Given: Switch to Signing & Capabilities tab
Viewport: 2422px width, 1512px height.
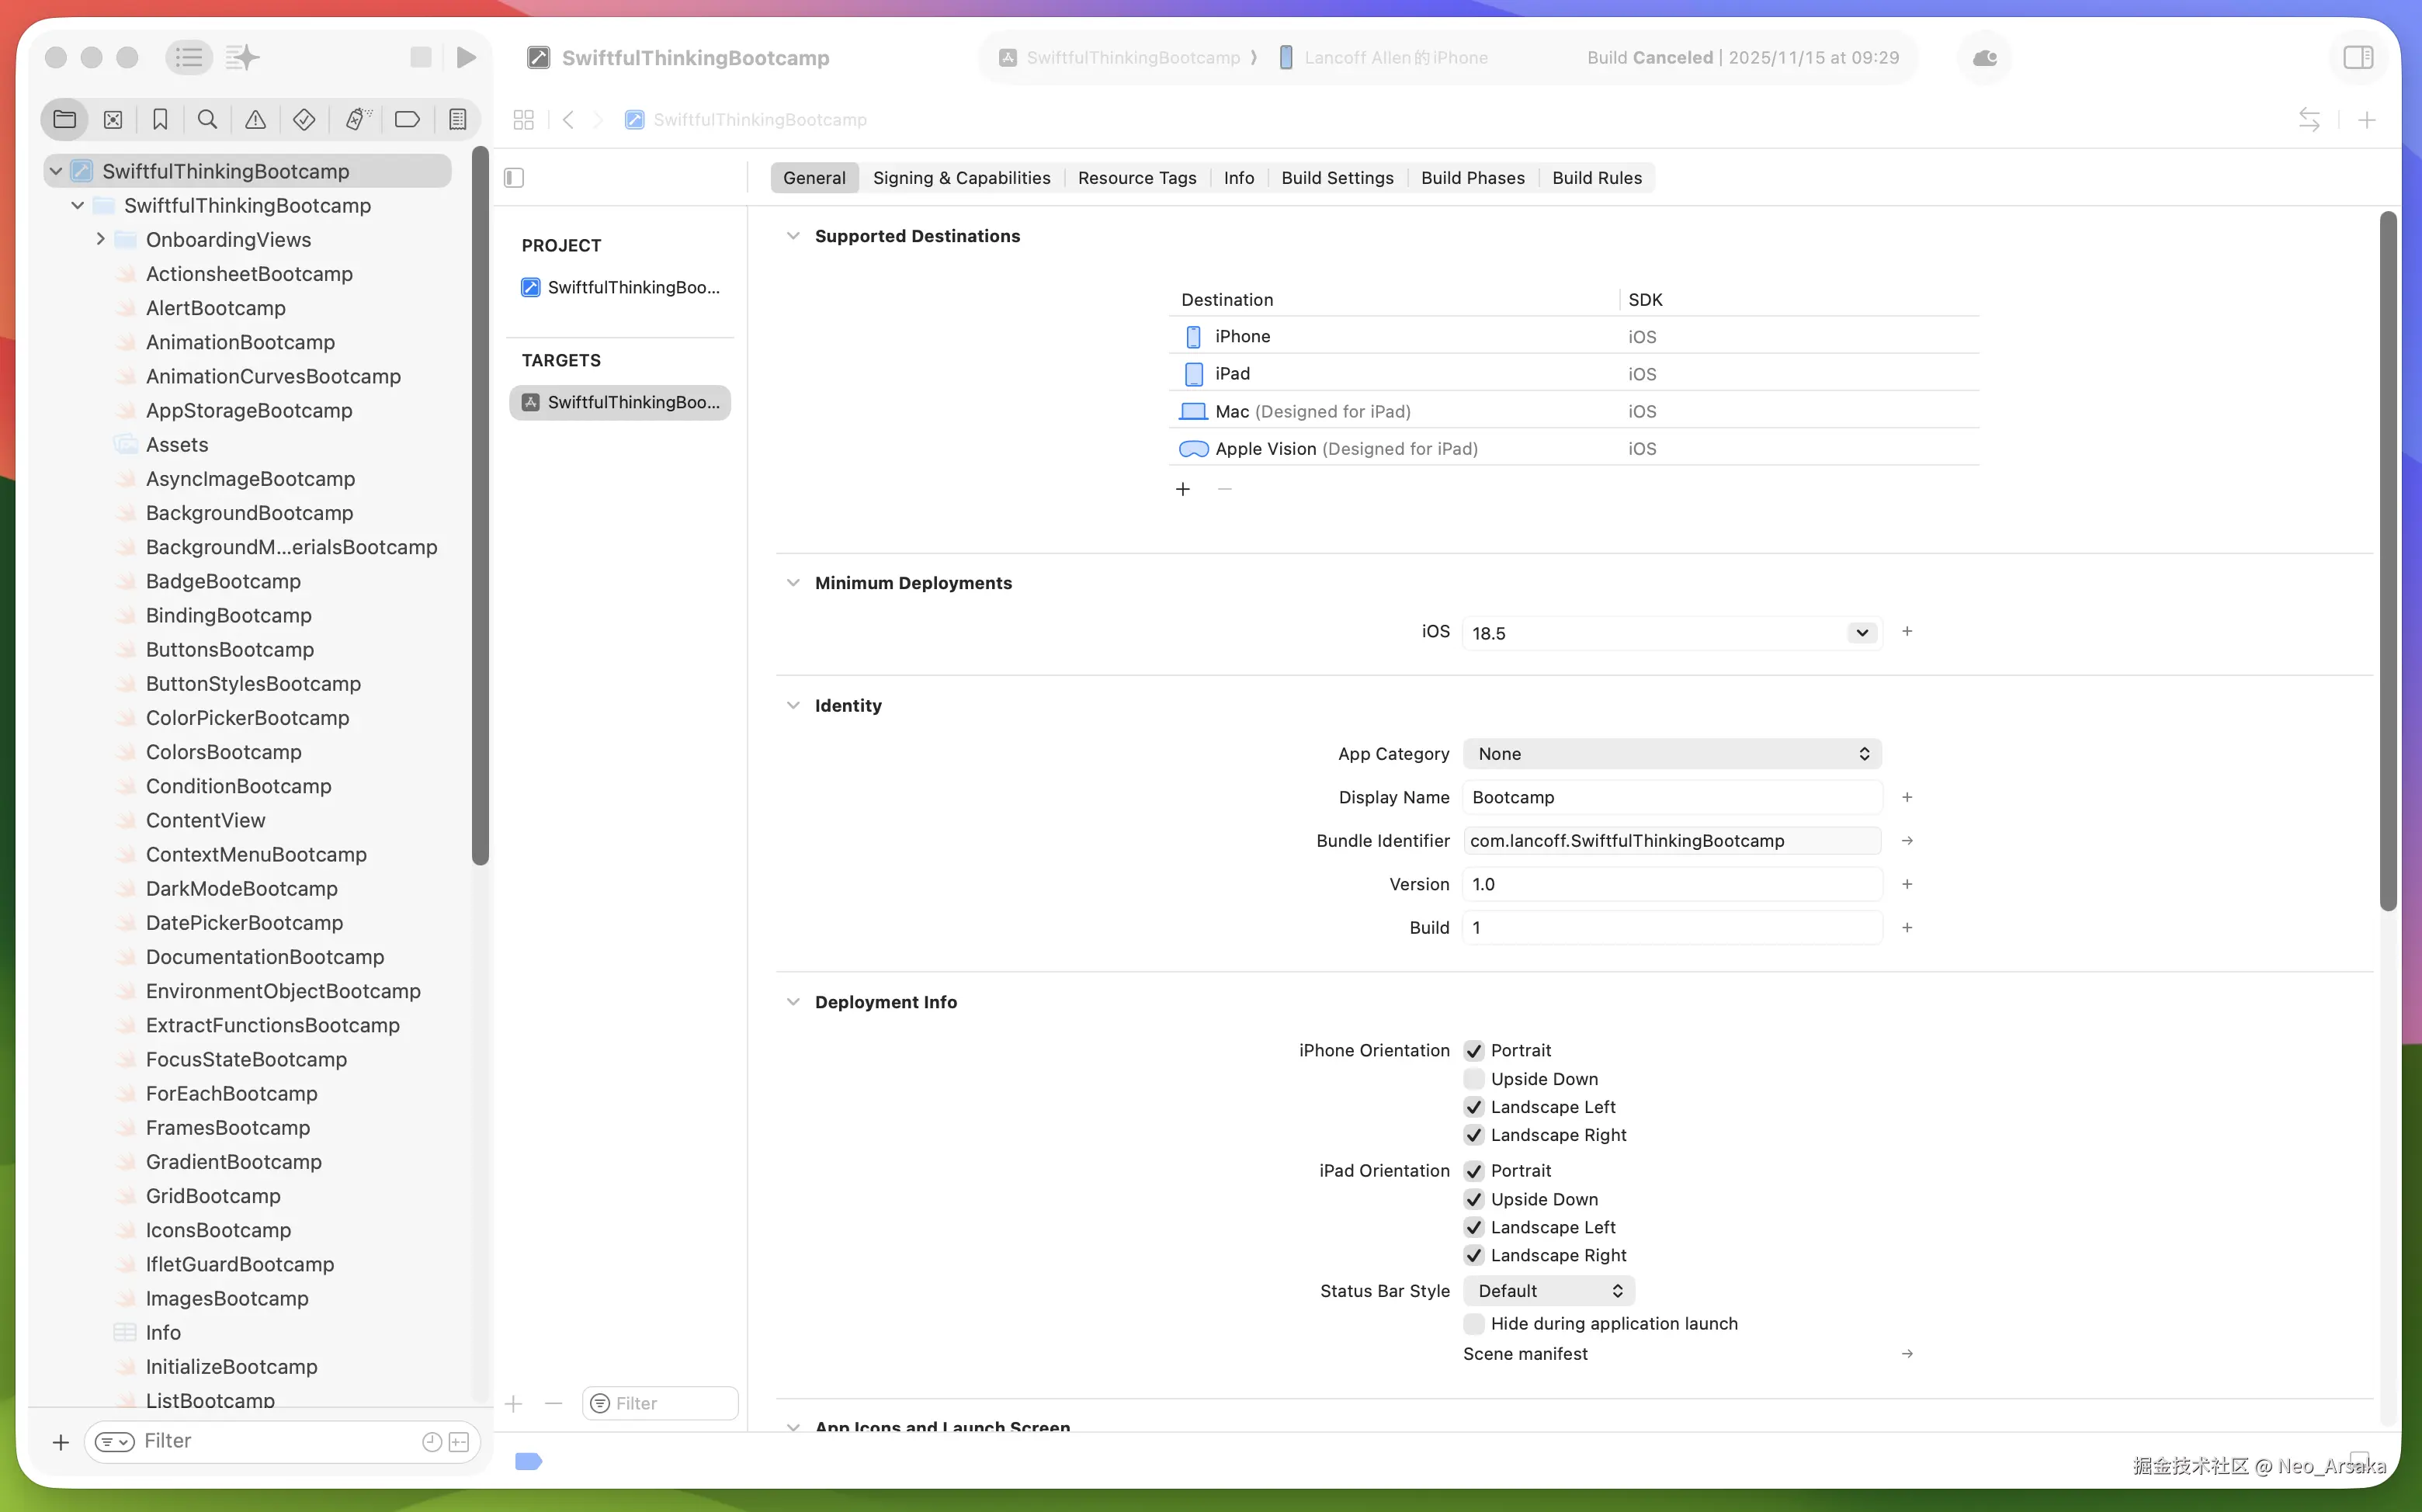Looking at the screenshot, I should (x=961, y=178).
